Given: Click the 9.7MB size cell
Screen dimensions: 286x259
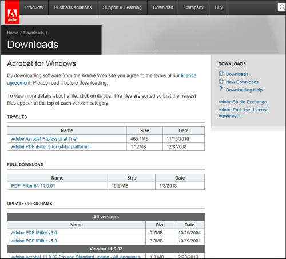Looking at the screenshot, I should (160, 233).
